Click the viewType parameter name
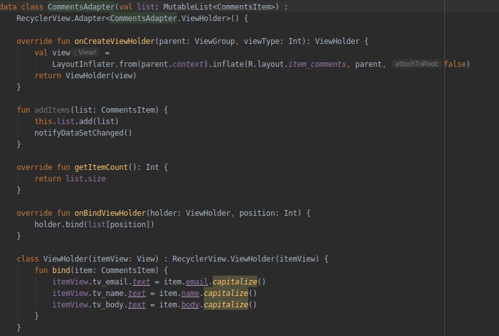 pos(262,41)
